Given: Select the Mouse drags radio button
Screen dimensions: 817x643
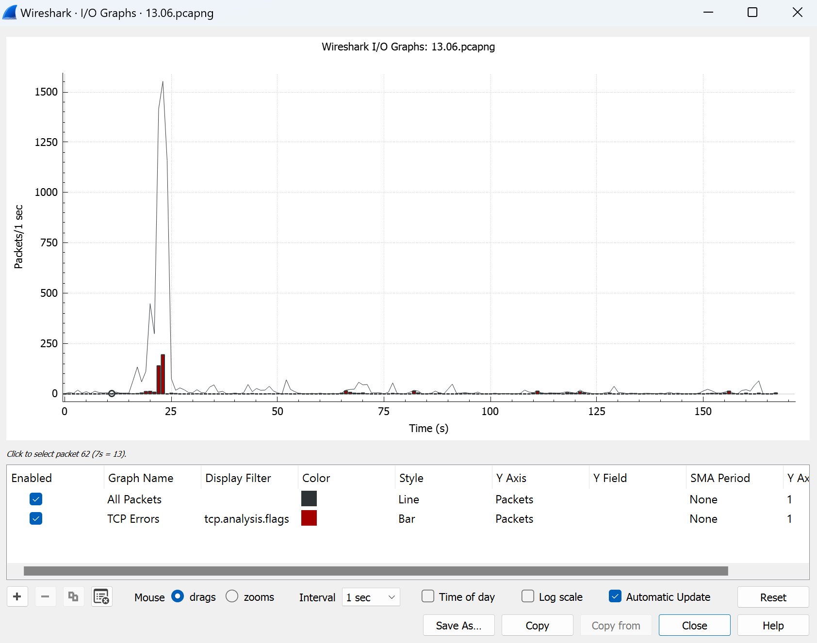Looking at the screenshot, I should pos(178,596).
